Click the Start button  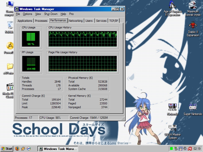click(7, 149)
